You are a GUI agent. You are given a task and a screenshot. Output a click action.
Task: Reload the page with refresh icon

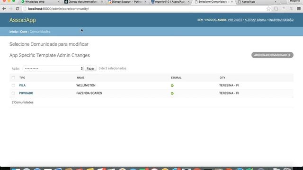(x=18, y=8)
